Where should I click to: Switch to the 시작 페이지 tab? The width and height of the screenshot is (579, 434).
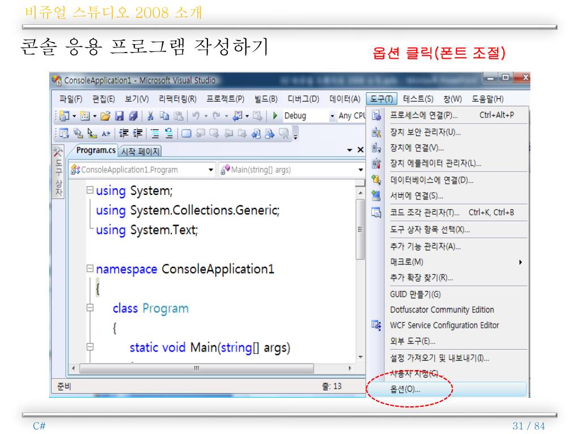[x=140, y=151]
